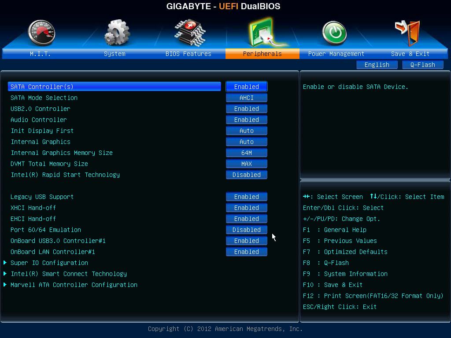Viewport: 451px width, 338px height.
Task: Select the Audio Controller label
Action: [39, 120]
